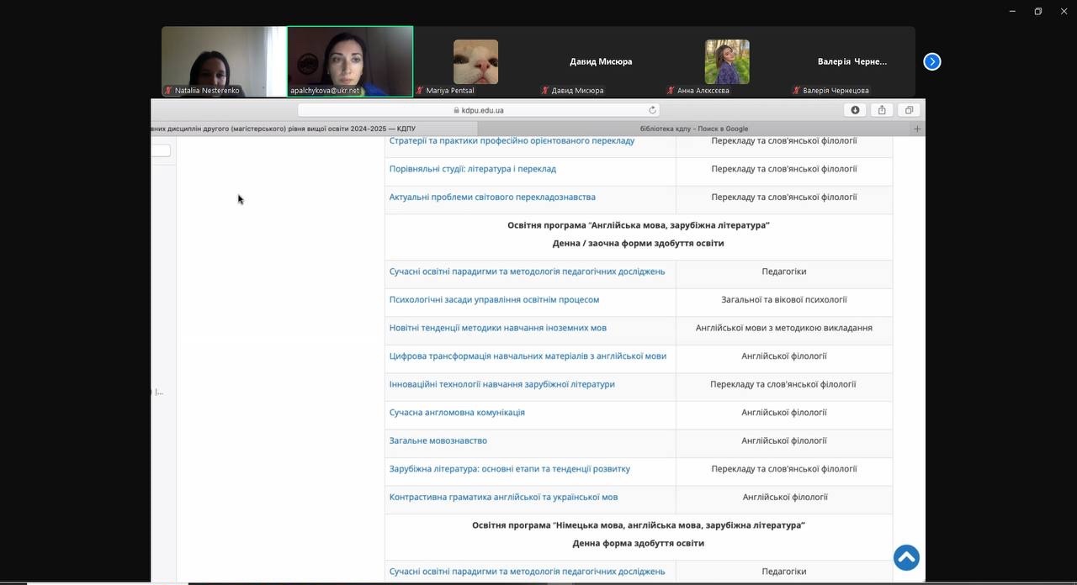Open 'Загальне мовознавство' course link
Screen dimensions: 1077x585
point(438,440)
